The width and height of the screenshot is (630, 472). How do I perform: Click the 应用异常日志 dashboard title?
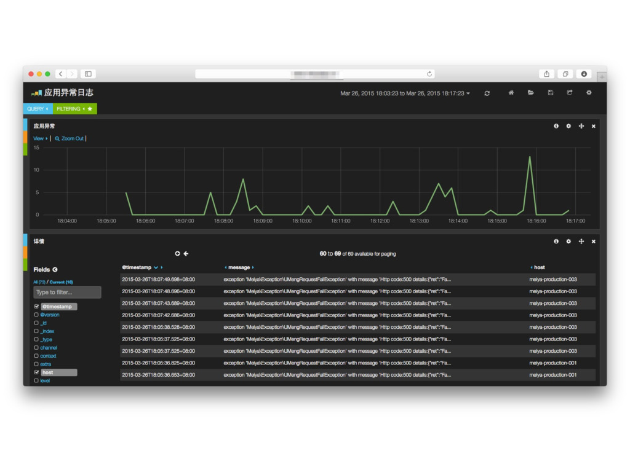click(68, 93)
